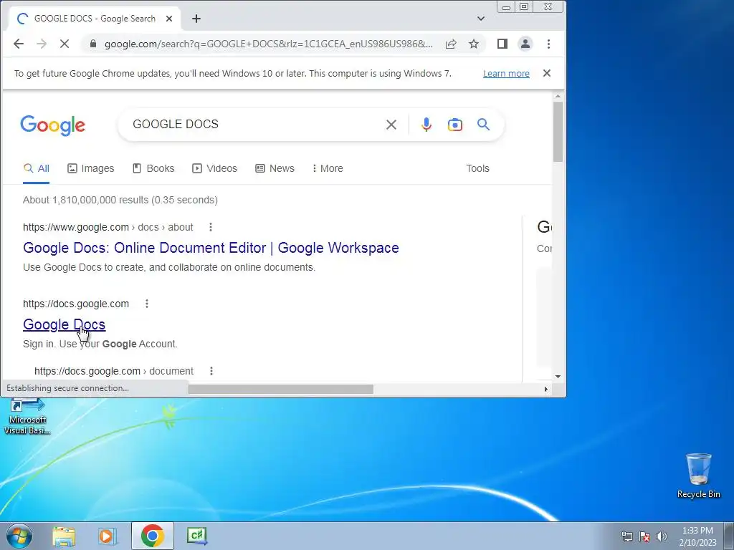
Task: Run search with the magnifying glass button
Action: (483, 125)
